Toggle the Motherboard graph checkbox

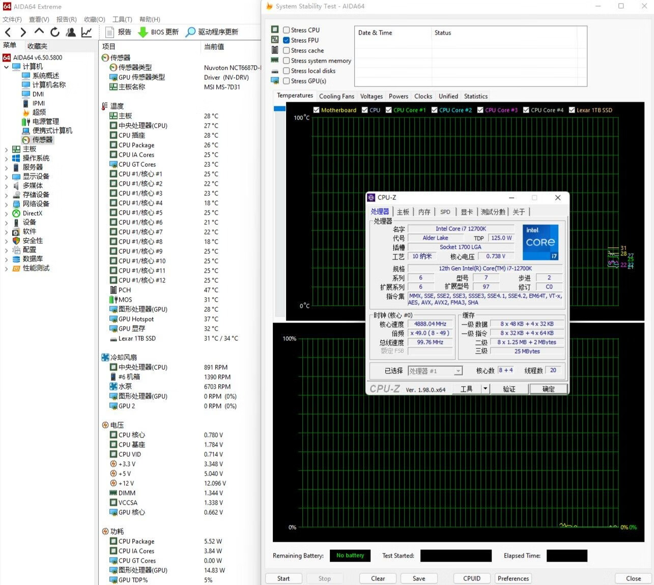pos(316,110)
